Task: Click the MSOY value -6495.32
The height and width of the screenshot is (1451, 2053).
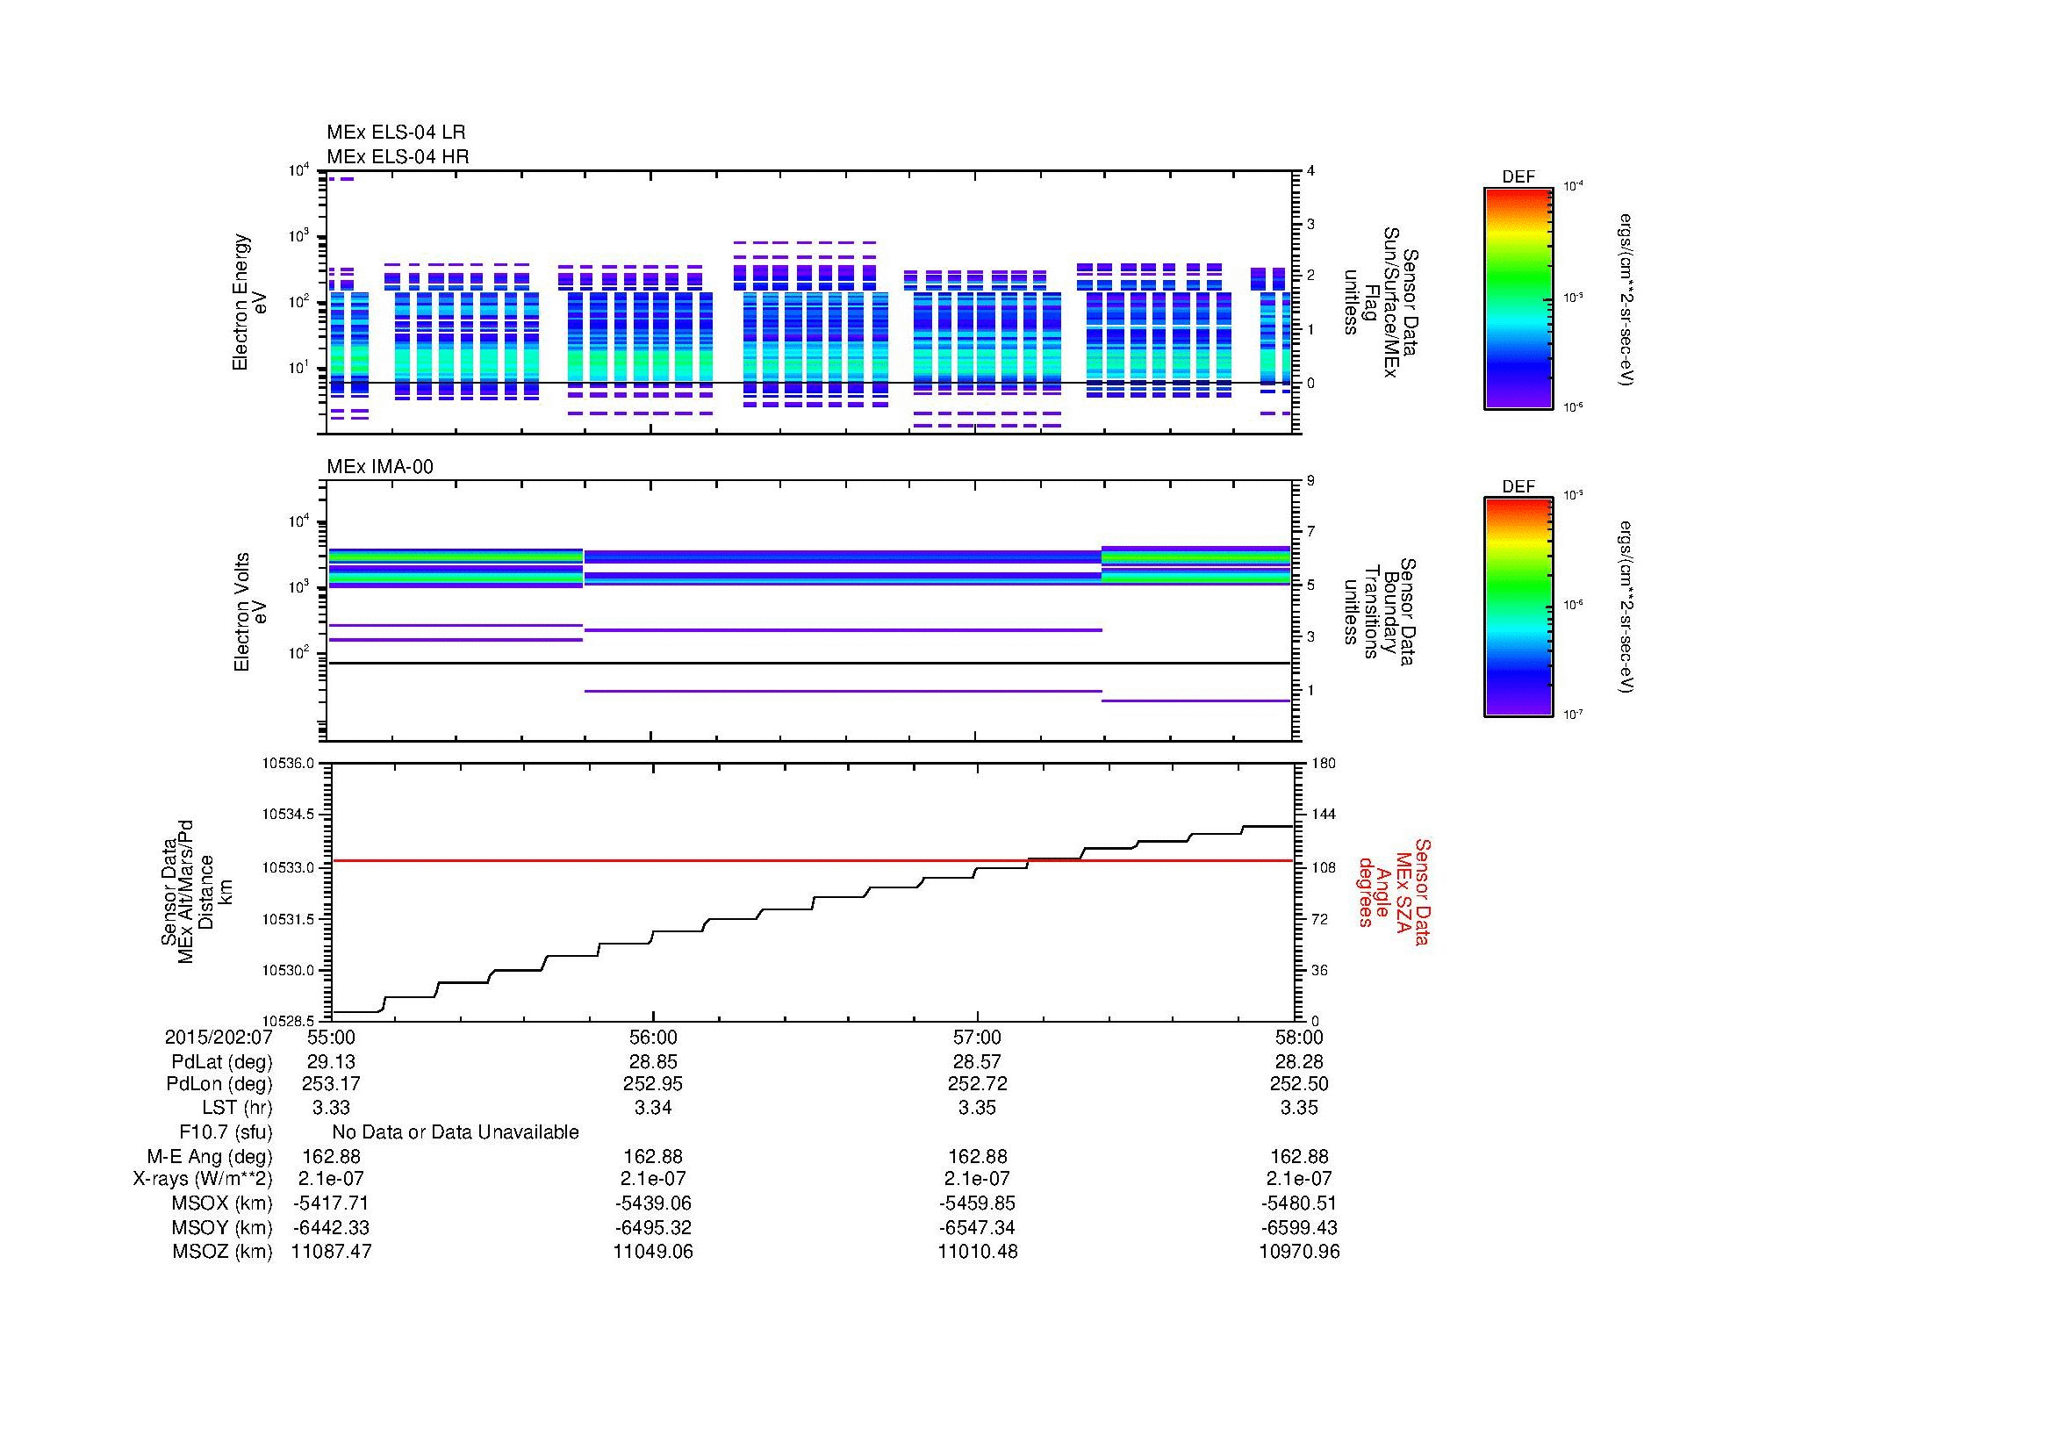Action: [654, 1227]
